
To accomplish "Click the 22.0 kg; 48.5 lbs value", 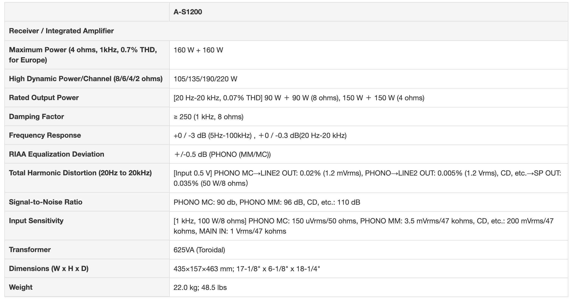I will (x=200, y=287).
